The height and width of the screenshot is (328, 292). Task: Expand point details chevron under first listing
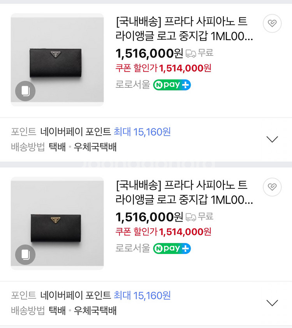(x=272, y=139)
